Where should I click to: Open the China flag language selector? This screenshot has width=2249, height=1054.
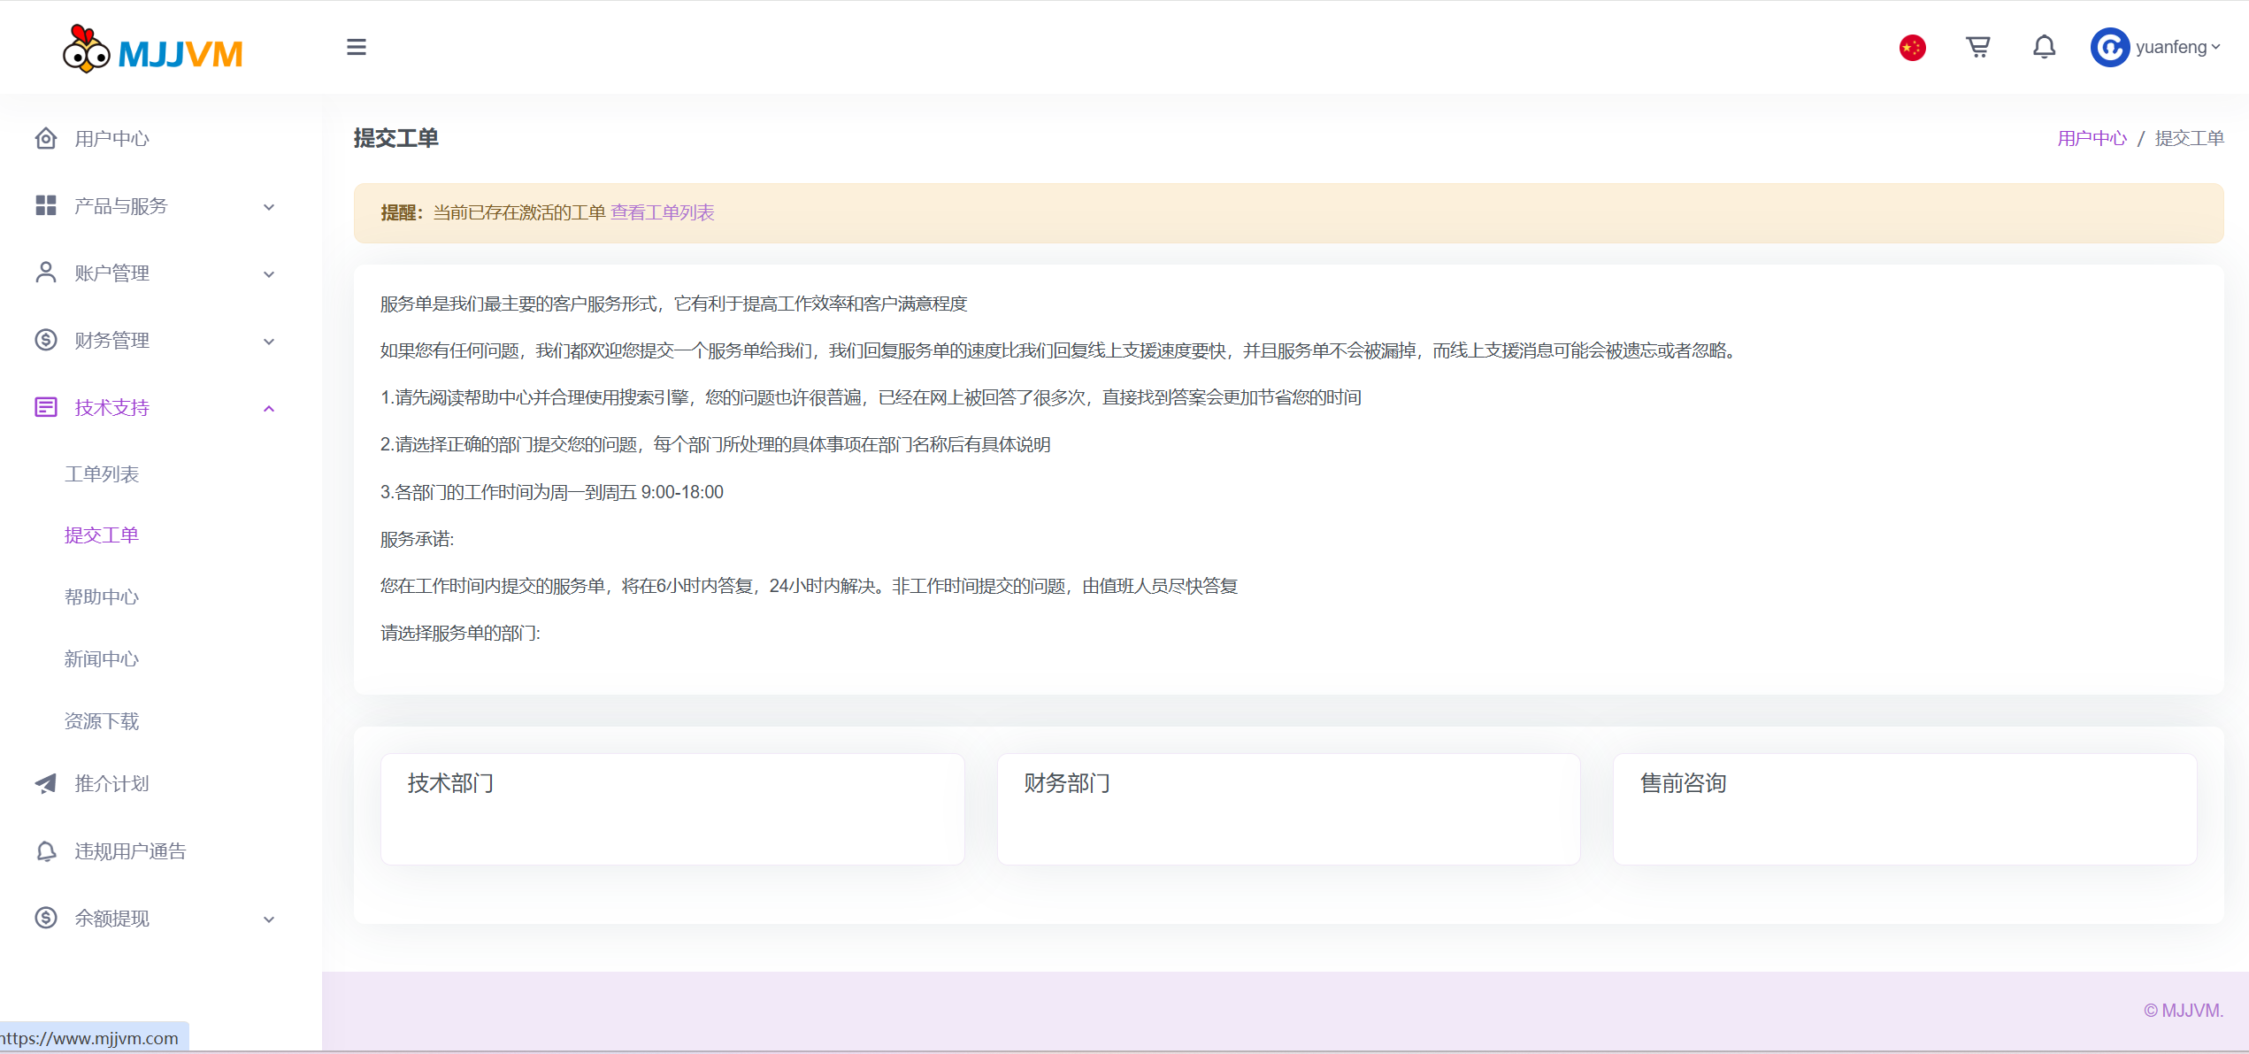1912,47
